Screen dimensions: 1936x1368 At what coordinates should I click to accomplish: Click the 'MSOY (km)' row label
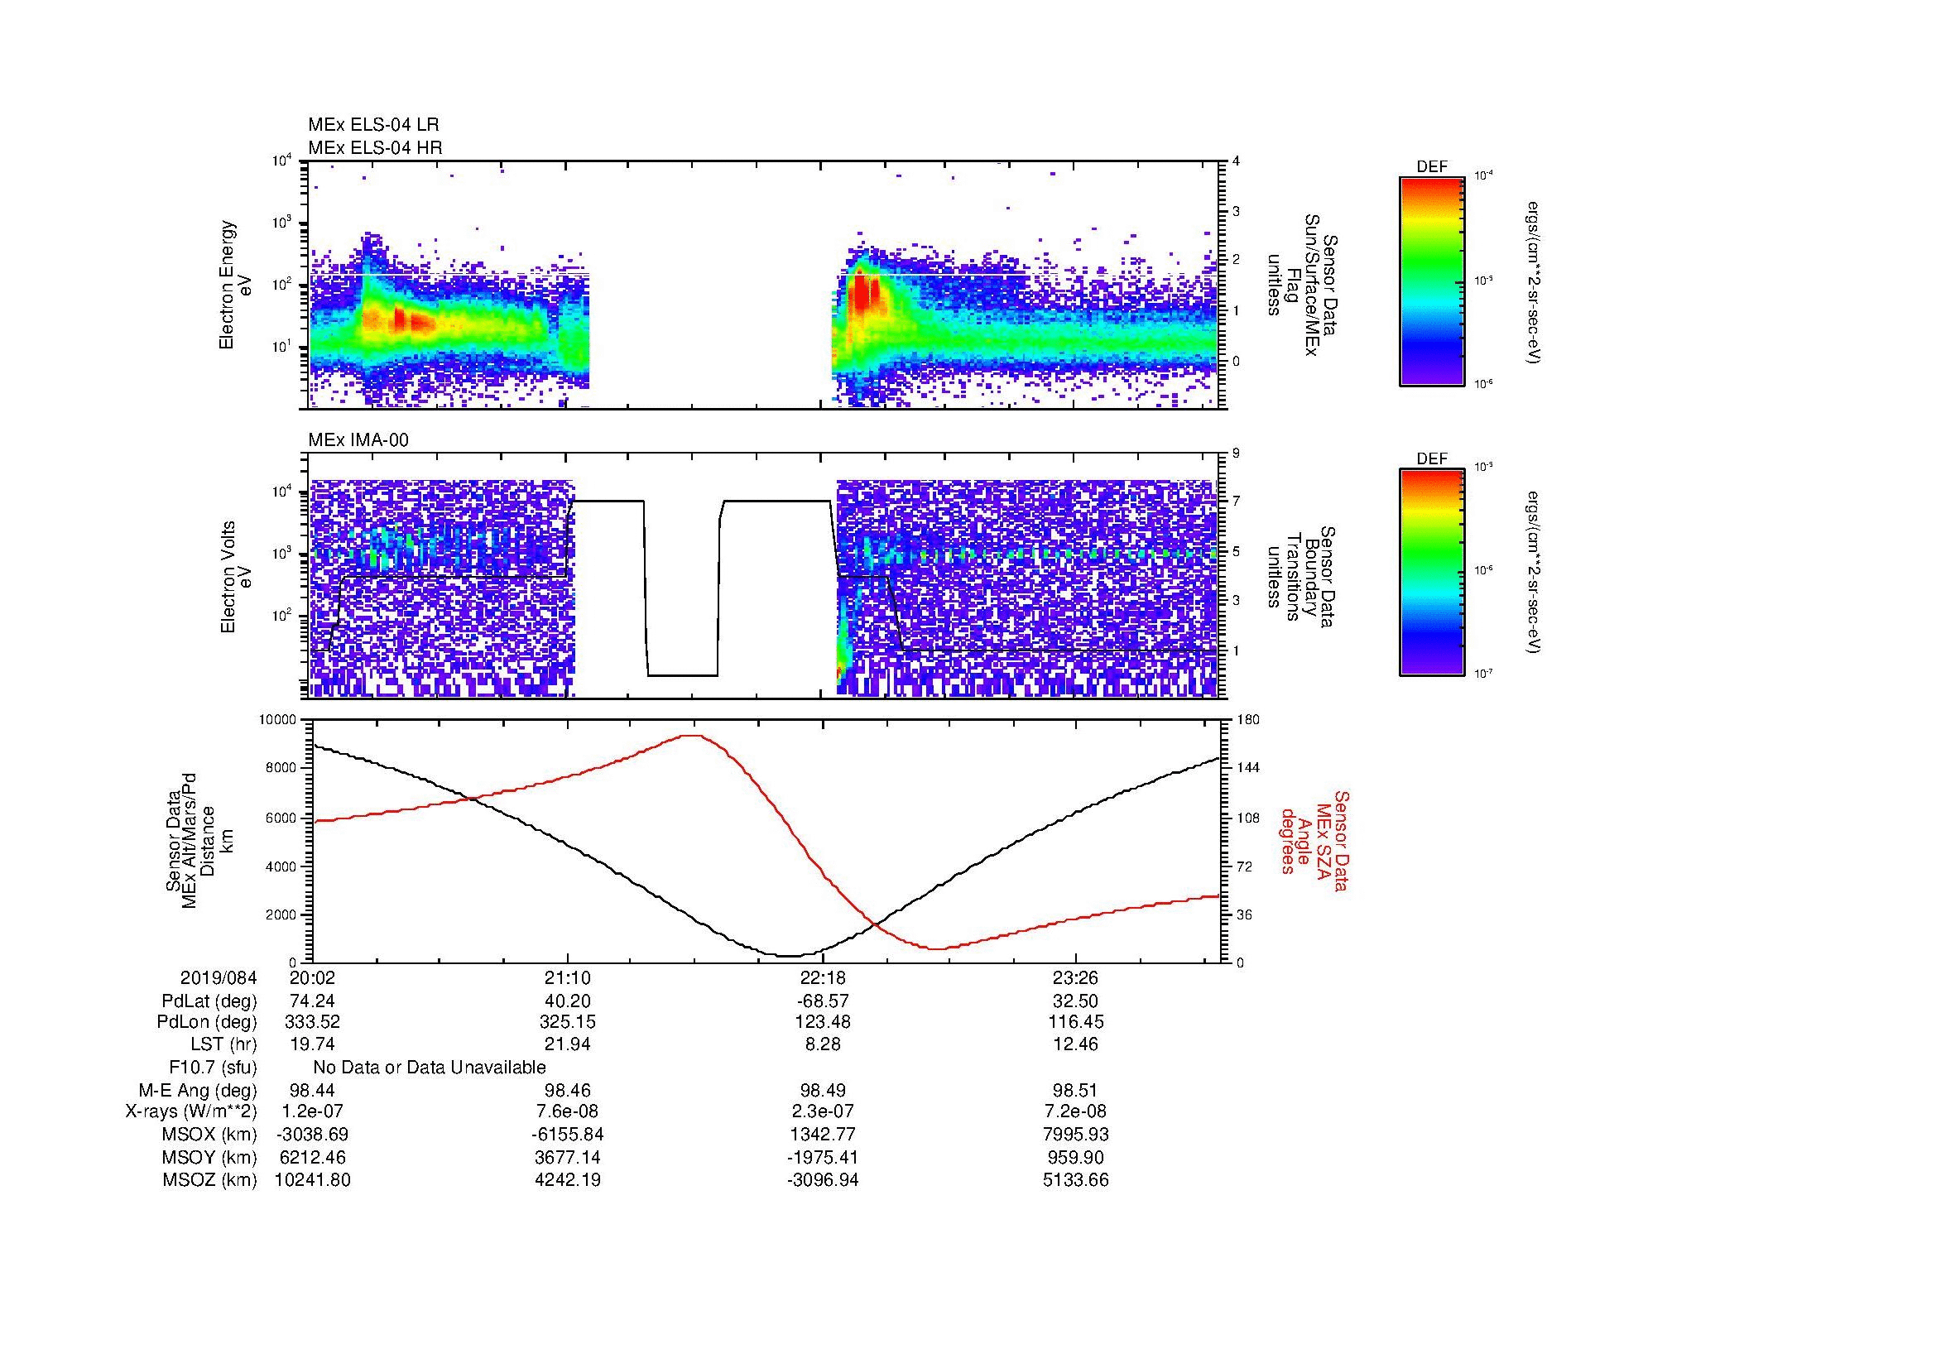coord(209,1157)
